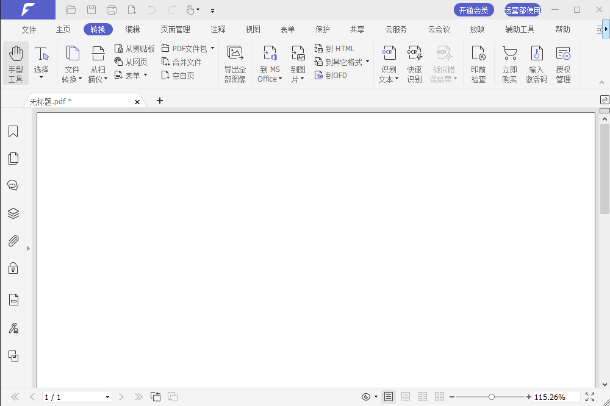Open the form fields panel in sidebar
The width and height of the screenshot is (610, 406).
[x=13, y=299]
